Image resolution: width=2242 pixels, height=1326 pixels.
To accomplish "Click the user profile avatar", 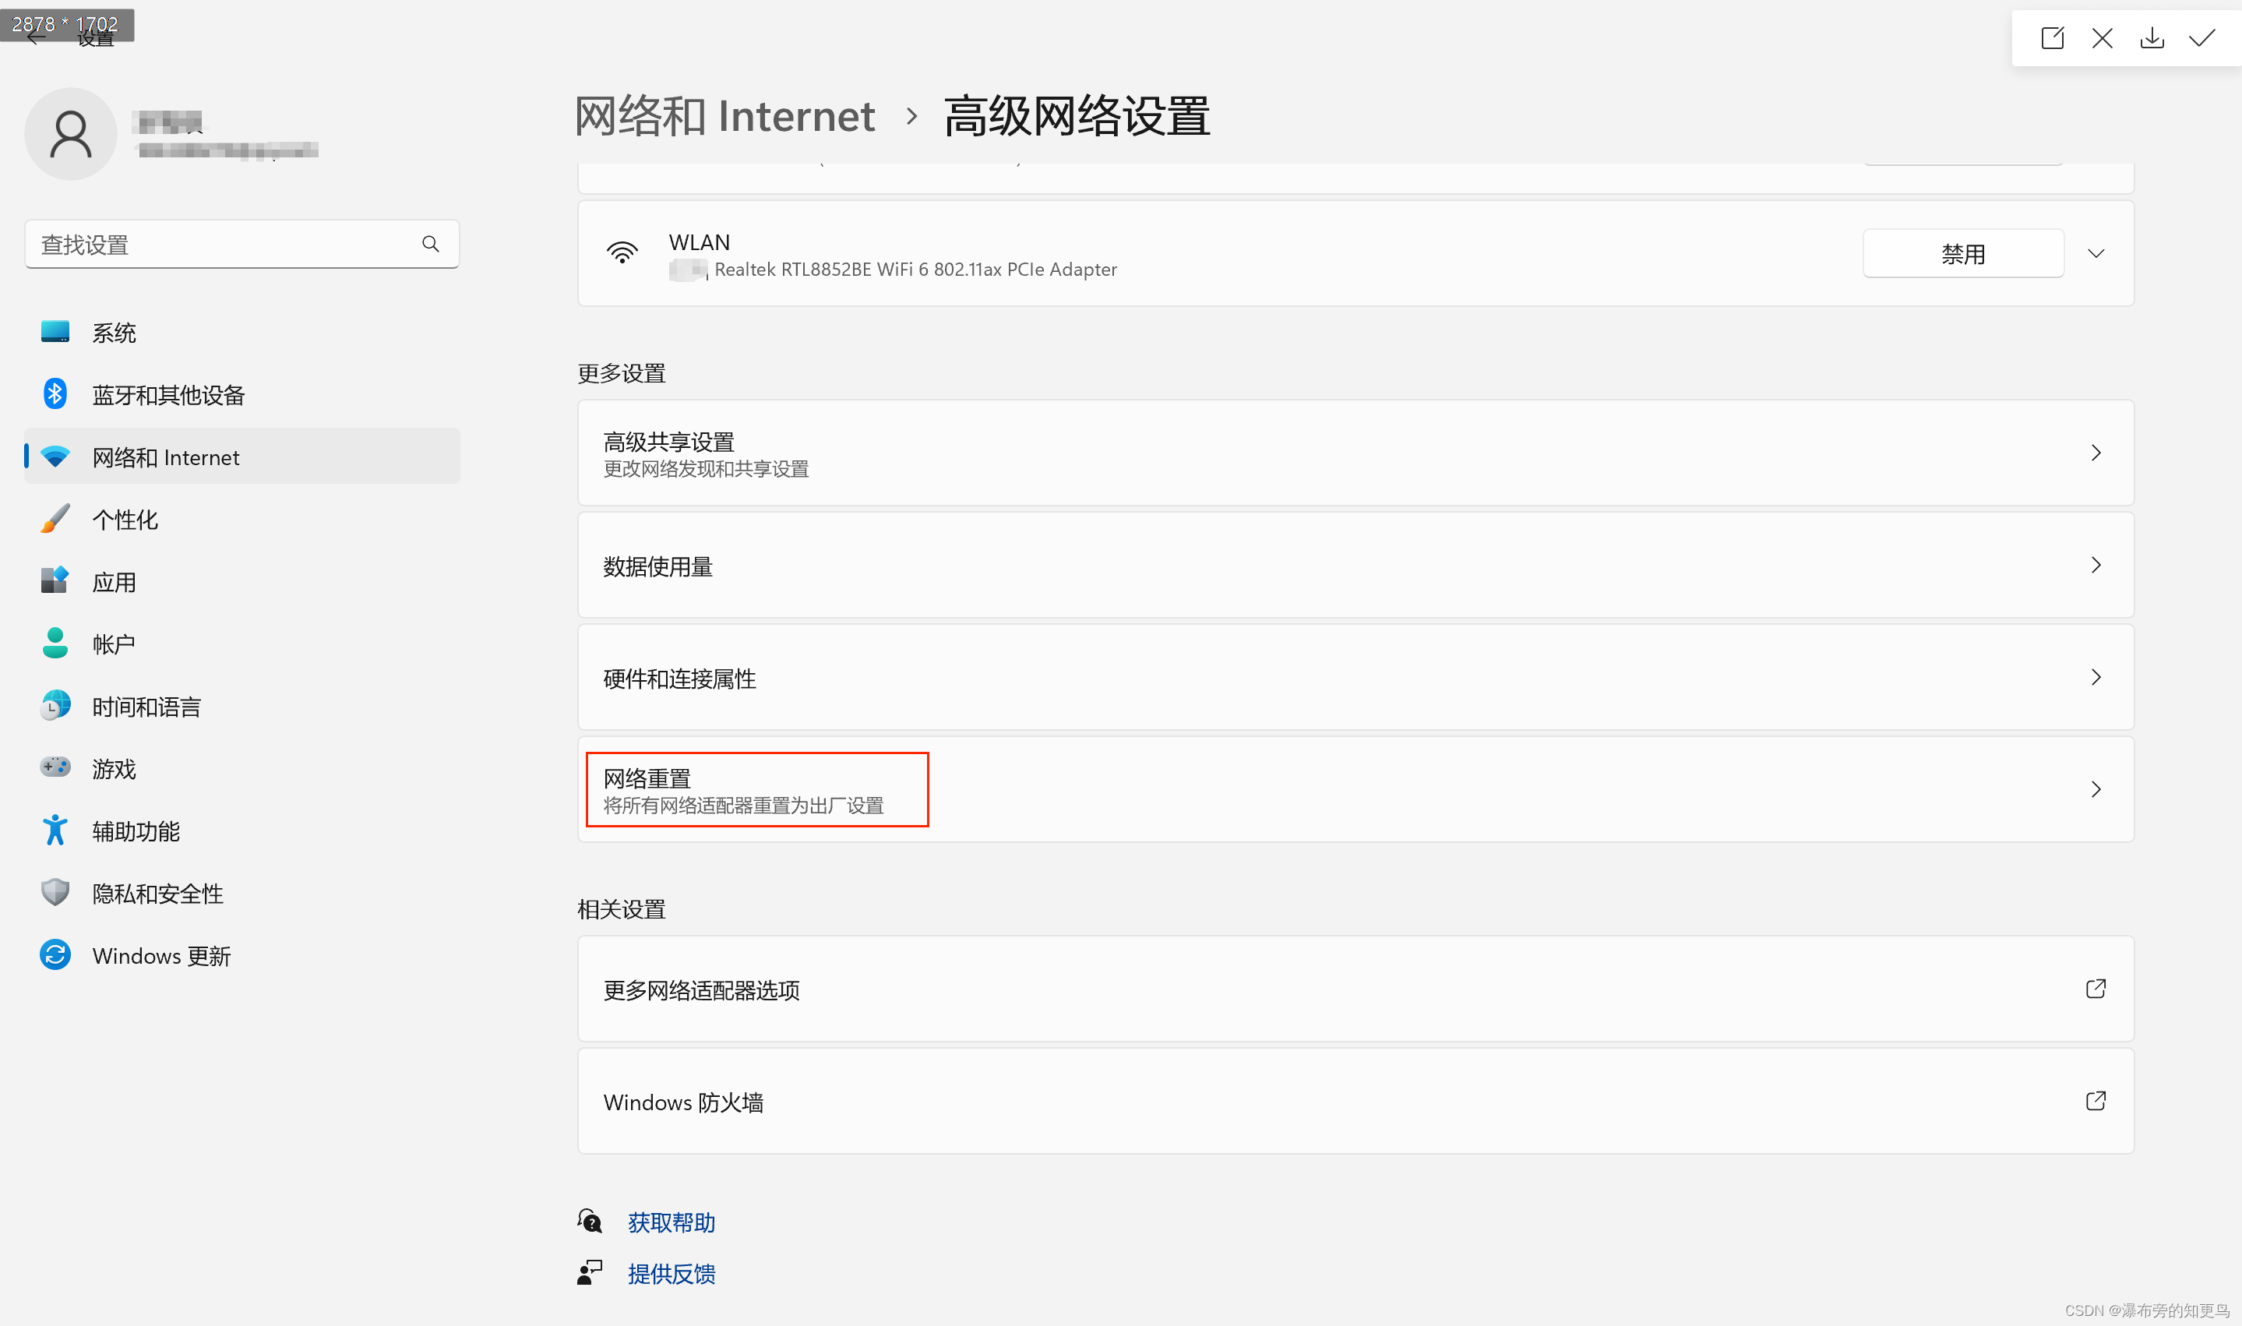I will (x=71, y=134).
